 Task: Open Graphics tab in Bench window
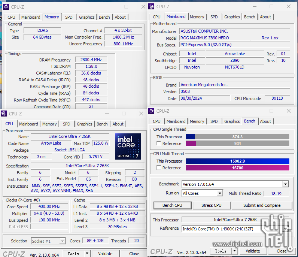tap(232, 121)
